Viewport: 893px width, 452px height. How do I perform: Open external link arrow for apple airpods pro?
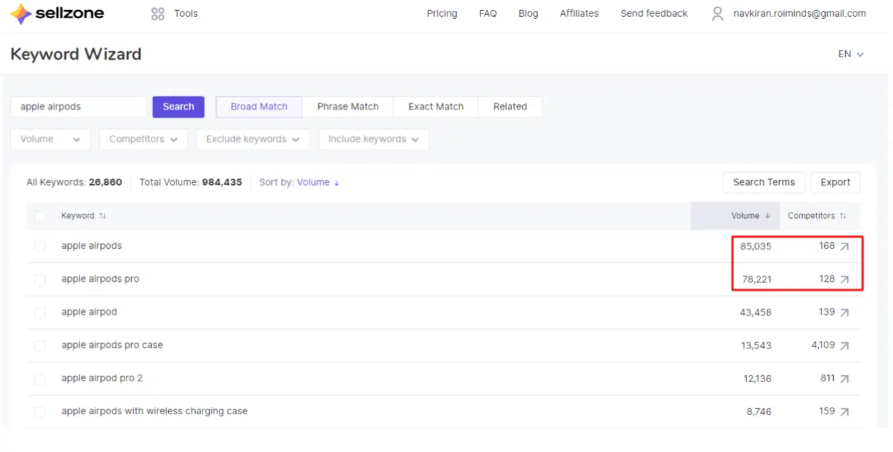tap(845, 279)
